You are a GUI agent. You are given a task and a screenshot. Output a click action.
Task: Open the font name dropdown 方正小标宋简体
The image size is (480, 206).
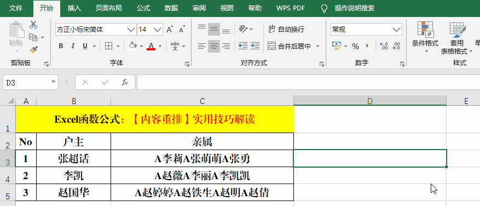coord(131,30)
